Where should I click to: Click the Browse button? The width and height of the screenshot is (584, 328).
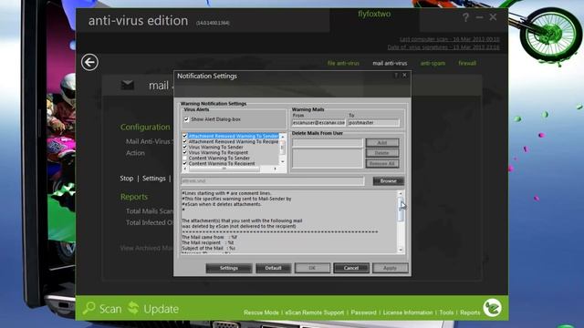click(x=389, y=181)
